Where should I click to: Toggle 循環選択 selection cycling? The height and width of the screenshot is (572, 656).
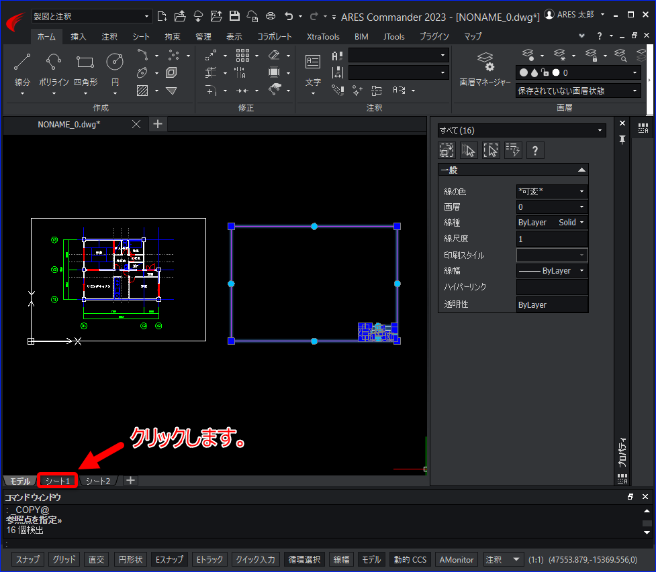coord(304,559)
